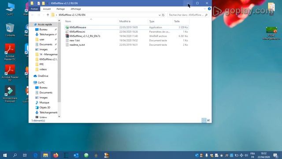Select readme_ru.txt file
The width and height of the screenshot is (282, 159).
click(x=126, y=45)
